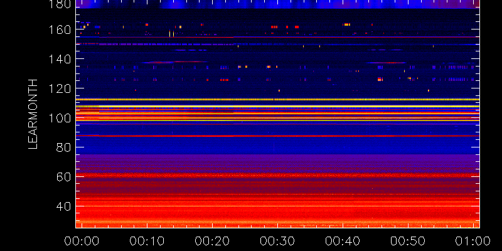Click the 00:00 time axis label
The height and width of the screenshot is (251, 502).
82,241
